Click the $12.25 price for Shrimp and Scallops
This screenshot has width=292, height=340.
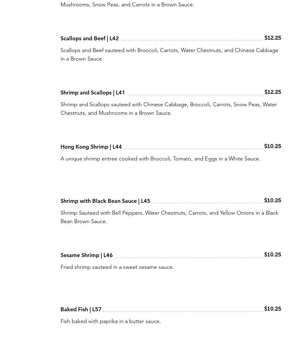point(273,92)
